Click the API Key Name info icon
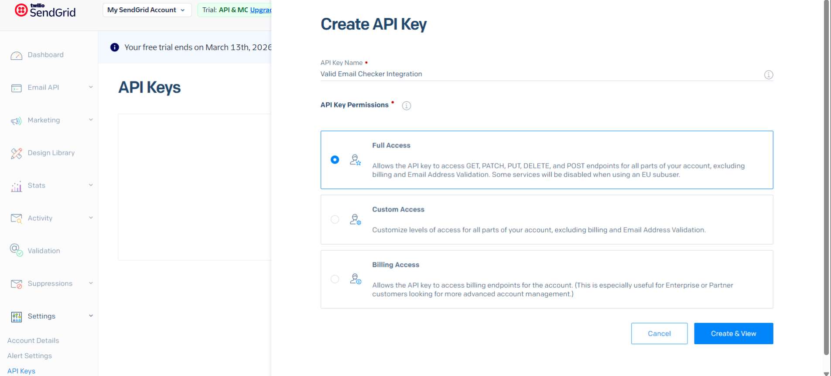Image resolution: width=831 pixels, height=376 pixels. [x=769, y=75]
